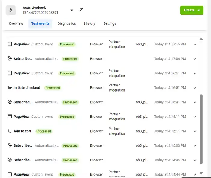The height and width of the screenshot is (178, 211).
Task: Click the ID 1447024045903301 text
Action: [x=40, y=13]
